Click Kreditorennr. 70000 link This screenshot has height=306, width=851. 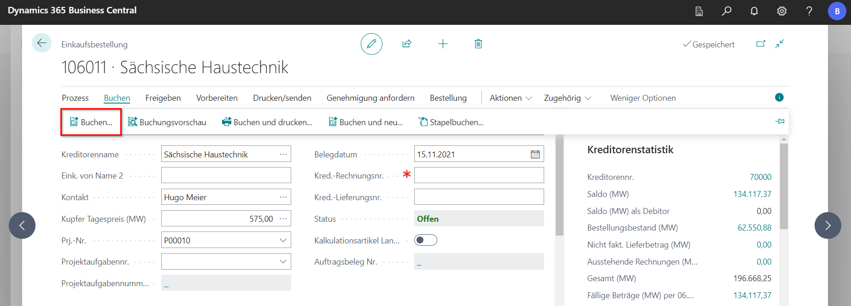760,177
